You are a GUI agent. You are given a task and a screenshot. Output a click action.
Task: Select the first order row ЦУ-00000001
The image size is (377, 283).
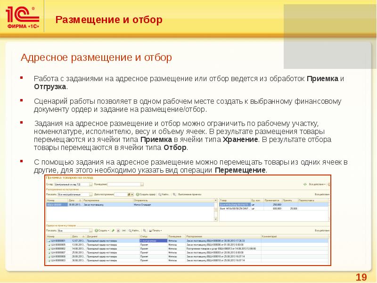coord(58,241)
